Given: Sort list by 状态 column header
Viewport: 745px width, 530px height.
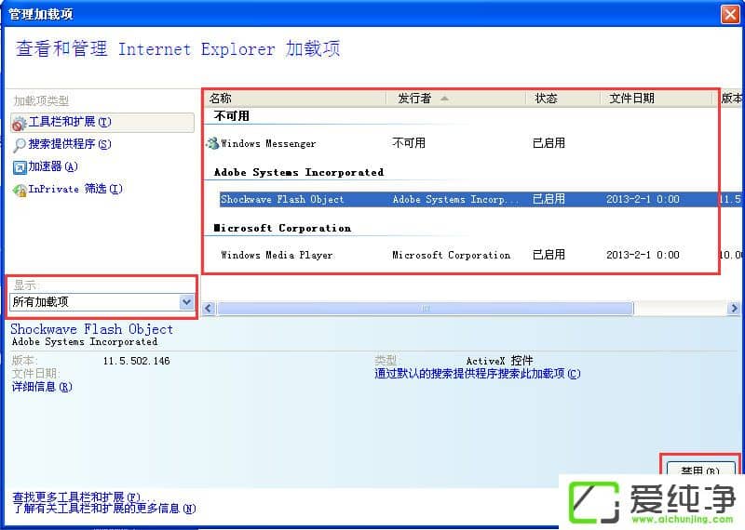Looking at the screenshot, I should click(x=562, y=99).
